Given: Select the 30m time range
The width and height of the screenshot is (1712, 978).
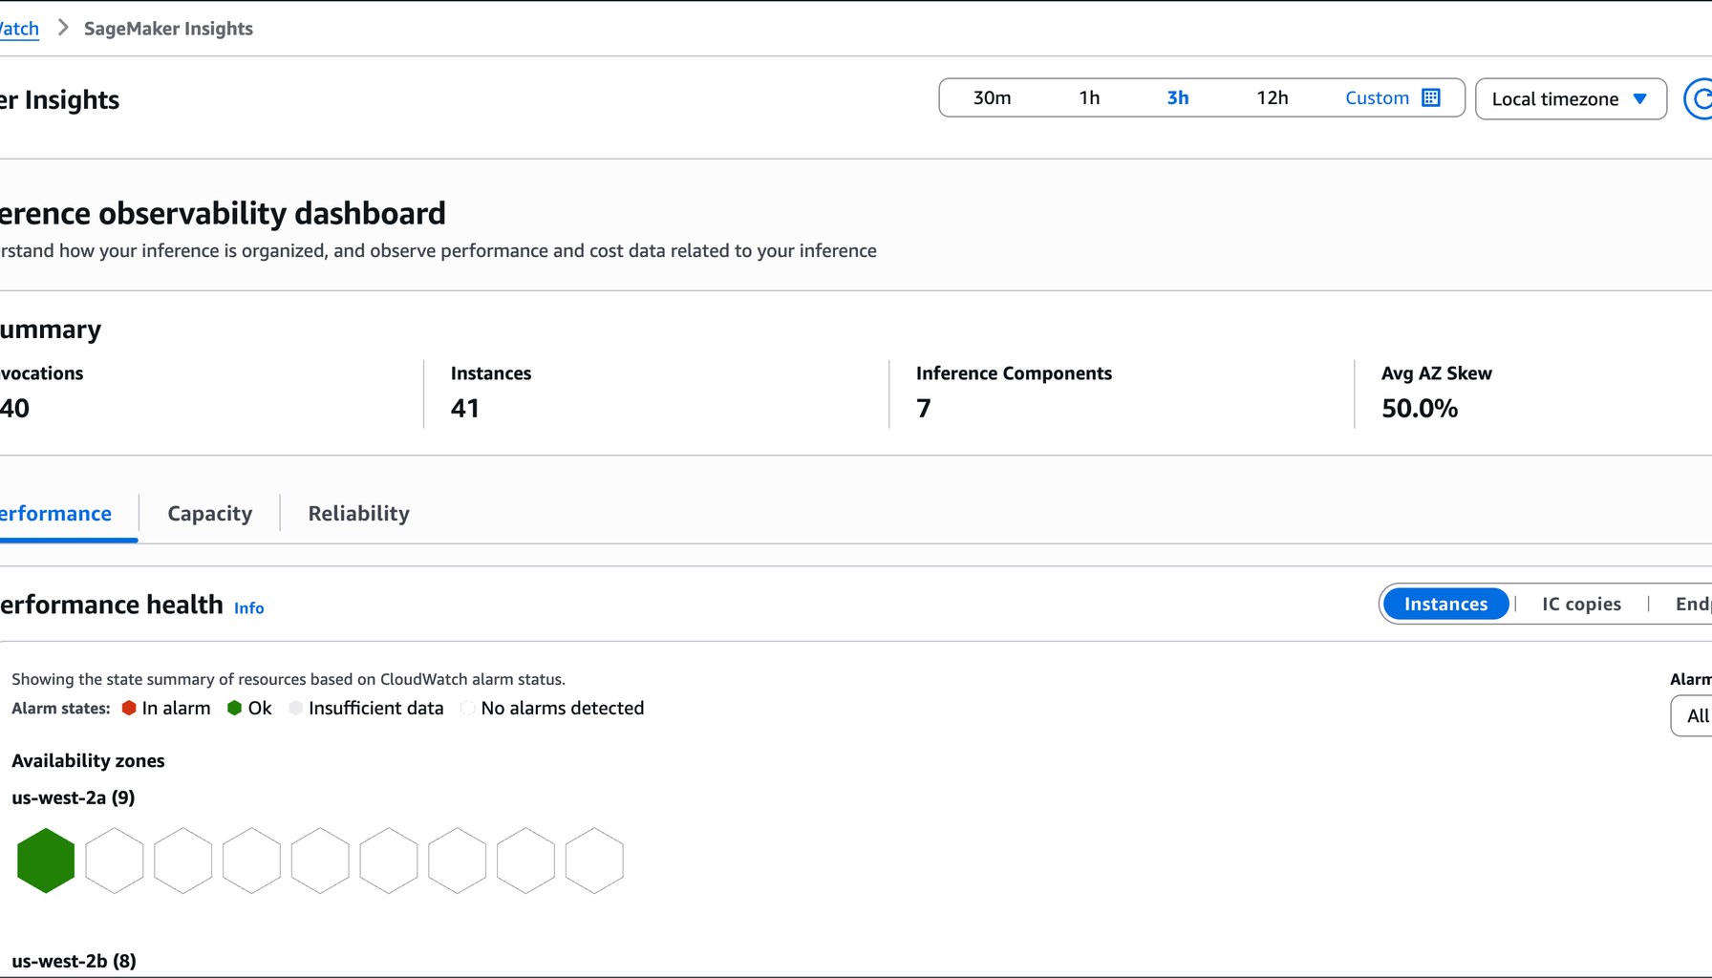Looking at the screenshot, I should [x=992, y=97].
